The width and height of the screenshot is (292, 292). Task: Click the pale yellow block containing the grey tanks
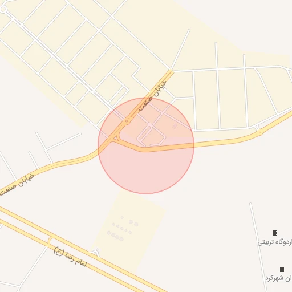point(128,230)
